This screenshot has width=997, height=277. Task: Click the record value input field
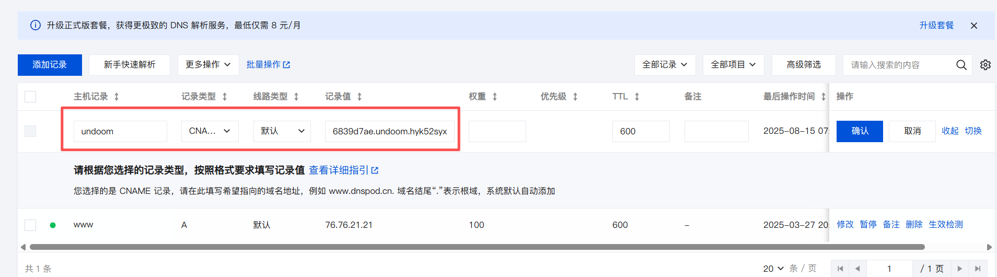(x=390, y=131)
